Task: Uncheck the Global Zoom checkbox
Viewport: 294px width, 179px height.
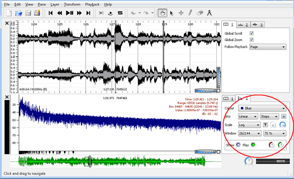Action: pos(252,39)
